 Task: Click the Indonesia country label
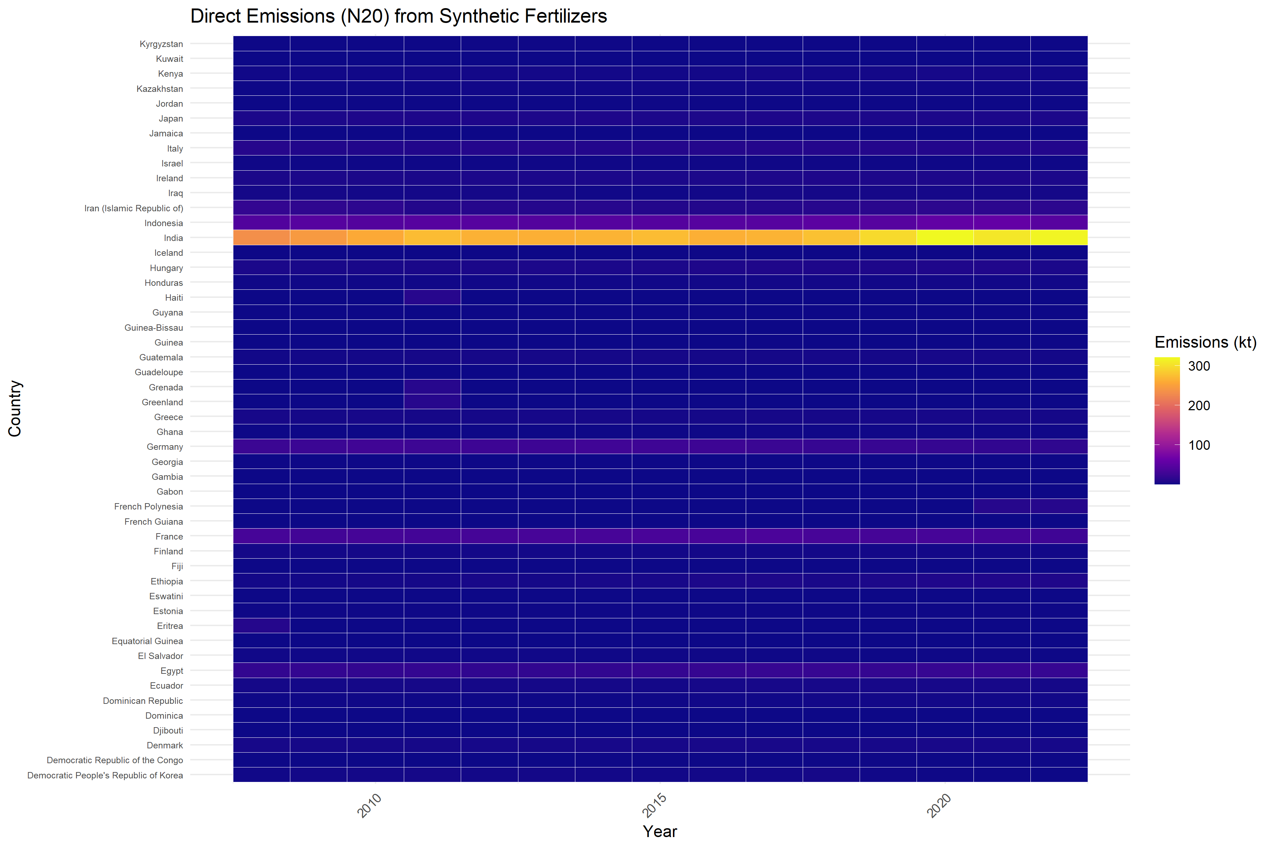pyautogui.click(x=163, y=223)
